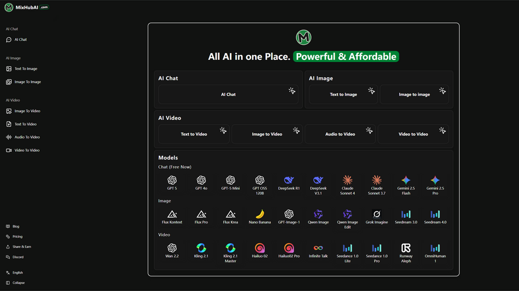The image size is (519, 291).
Task: Select the Infinite Talk video model
Action: [318, 251]
